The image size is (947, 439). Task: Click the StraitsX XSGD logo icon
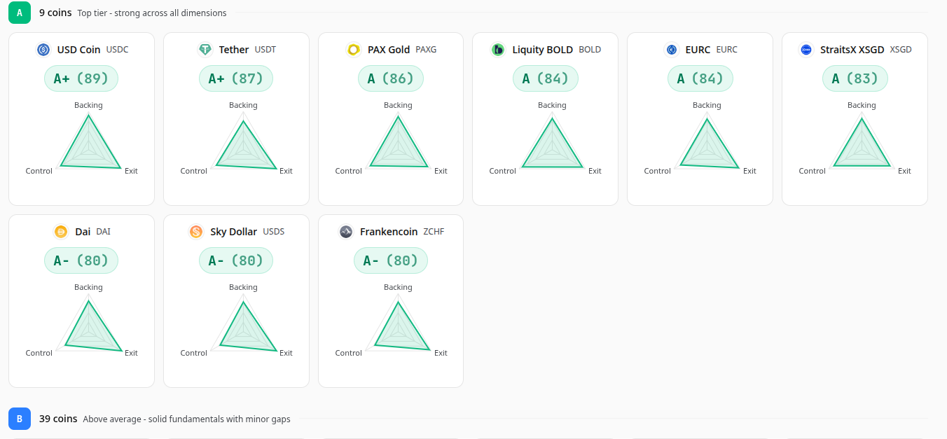click(806, 50)
